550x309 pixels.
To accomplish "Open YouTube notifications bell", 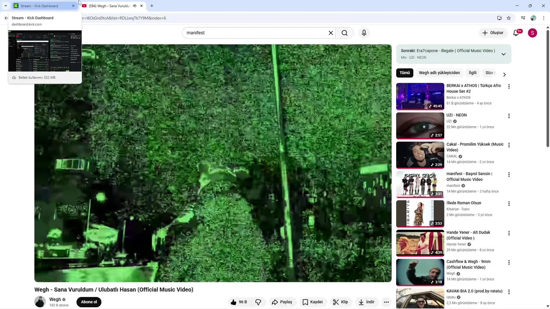I will tap(516, 33).
